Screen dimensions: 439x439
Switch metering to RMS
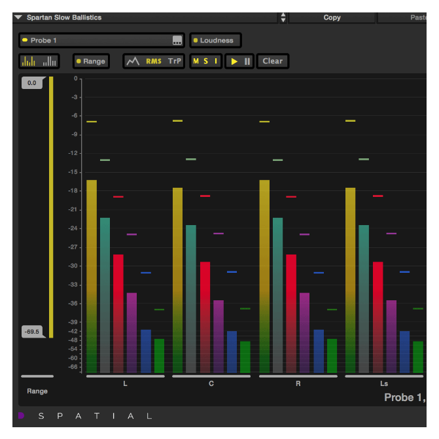coord(154,61)
